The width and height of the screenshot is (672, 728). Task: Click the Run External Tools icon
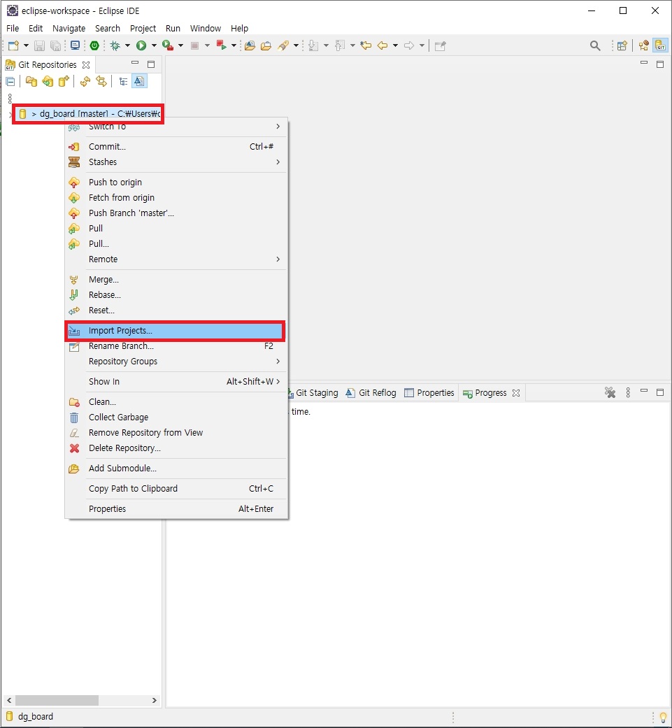[x=222, y=45]
